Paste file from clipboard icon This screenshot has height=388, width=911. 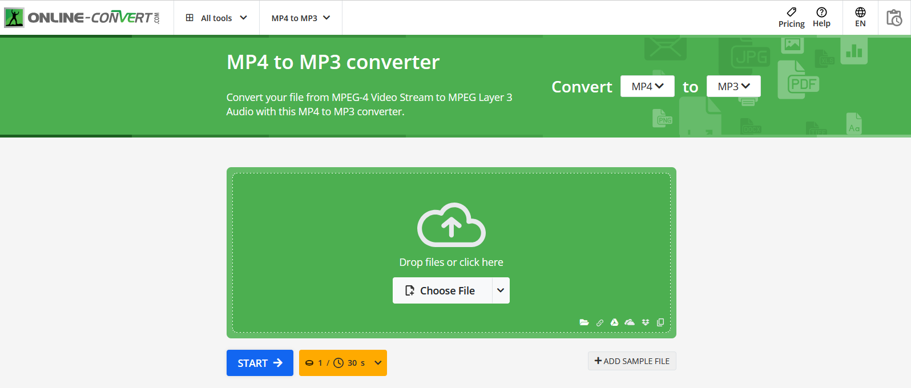pyautogui.click(x=660, y=322)
